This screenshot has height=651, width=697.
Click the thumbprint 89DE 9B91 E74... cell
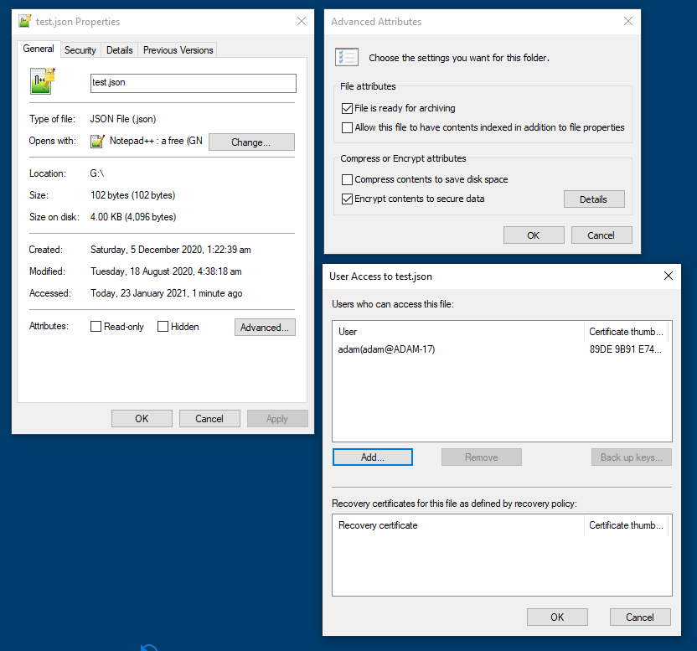626,349
